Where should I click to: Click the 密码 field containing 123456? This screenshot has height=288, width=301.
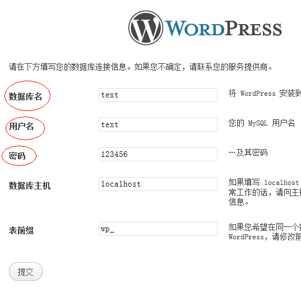(x=158, y=154)
